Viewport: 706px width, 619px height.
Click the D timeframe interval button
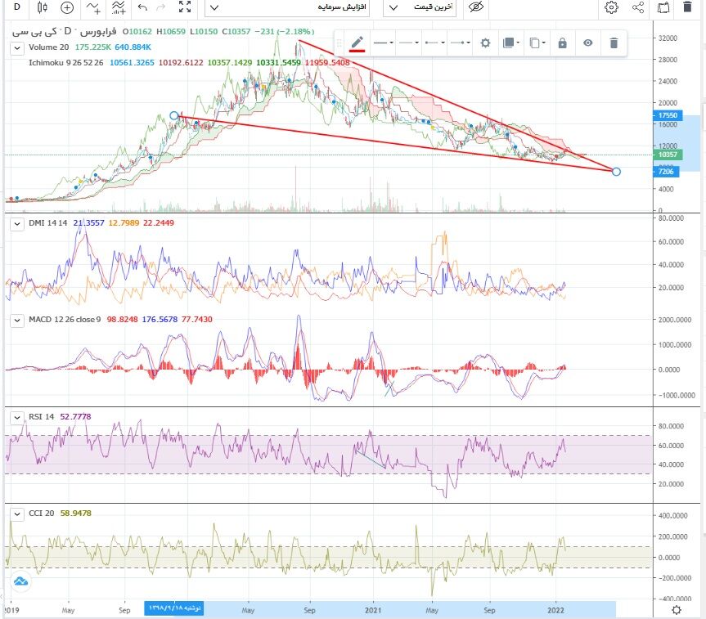16,7
